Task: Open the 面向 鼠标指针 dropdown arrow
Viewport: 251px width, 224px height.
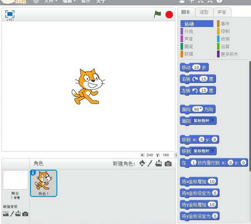Action: tap(213, 120)
